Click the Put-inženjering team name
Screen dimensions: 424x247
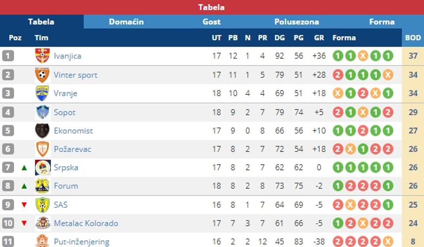click(81, 242)
